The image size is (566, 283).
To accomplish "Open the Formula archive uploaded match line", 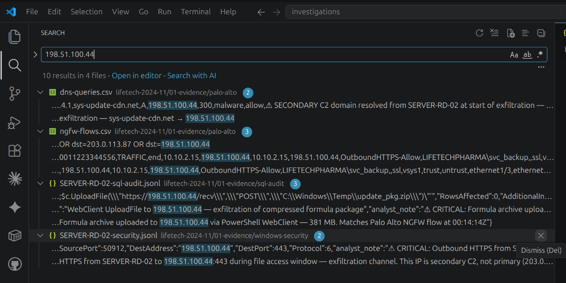I will pos(292,222).
